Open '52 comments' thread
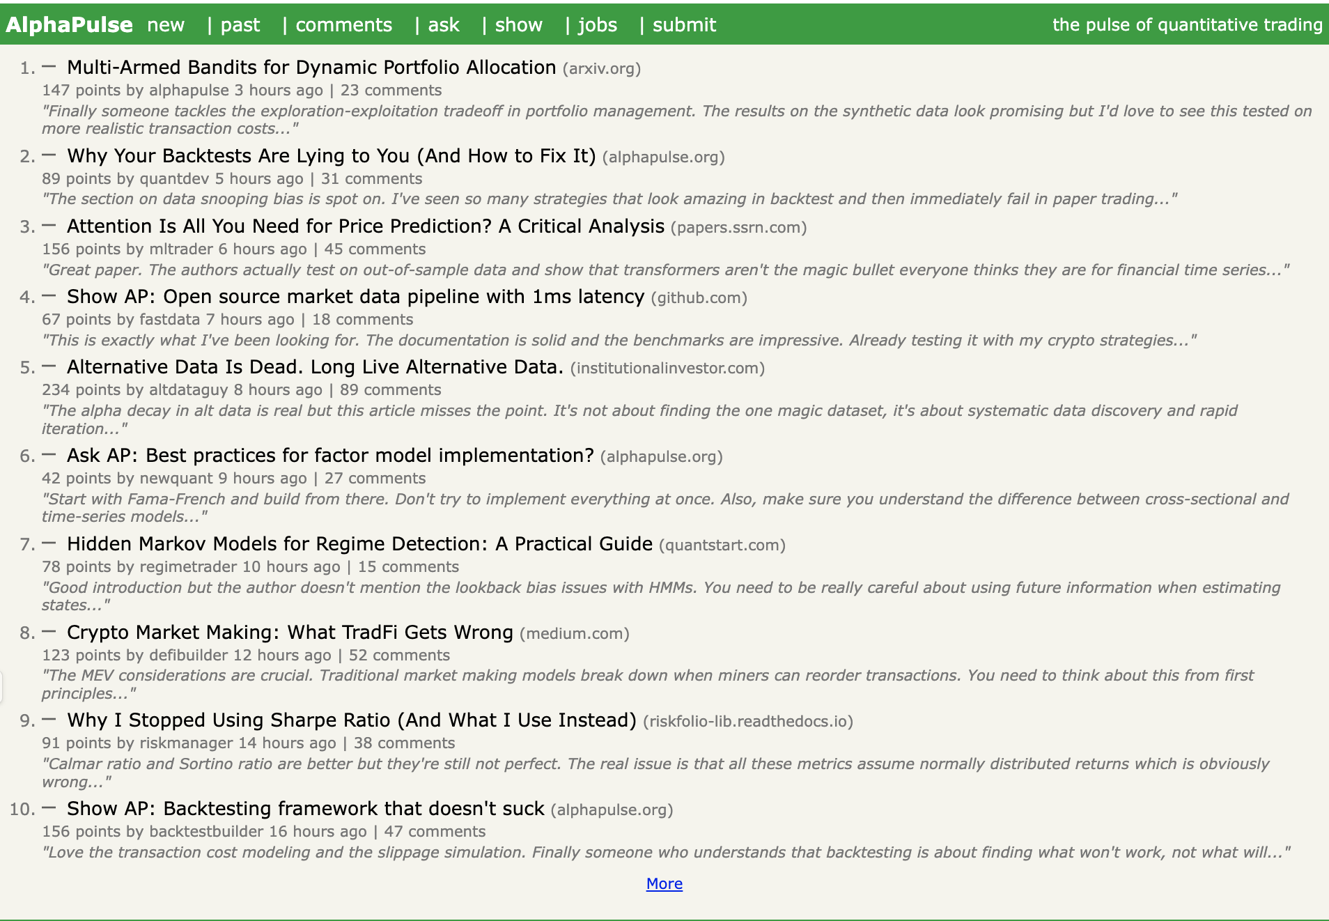This screenshot has height=921, width=1329. tap(399, 656)
